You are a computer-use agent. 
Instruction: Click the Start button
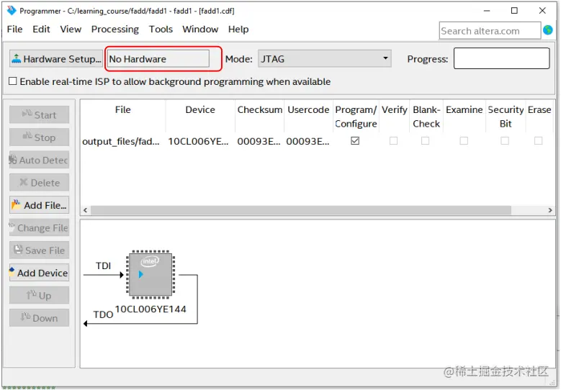(40, 114)
